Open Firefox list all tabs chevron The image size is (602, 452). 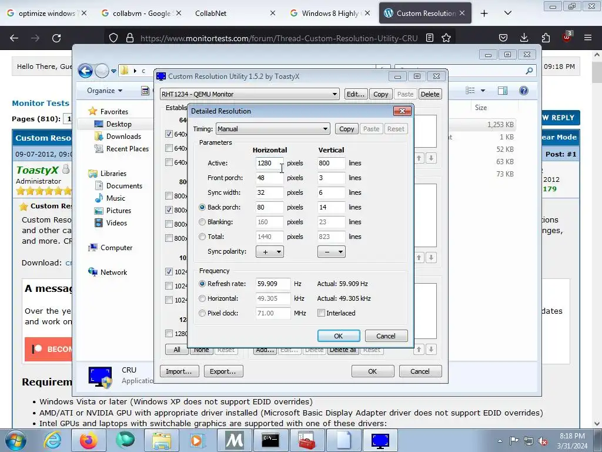(507, 14)
